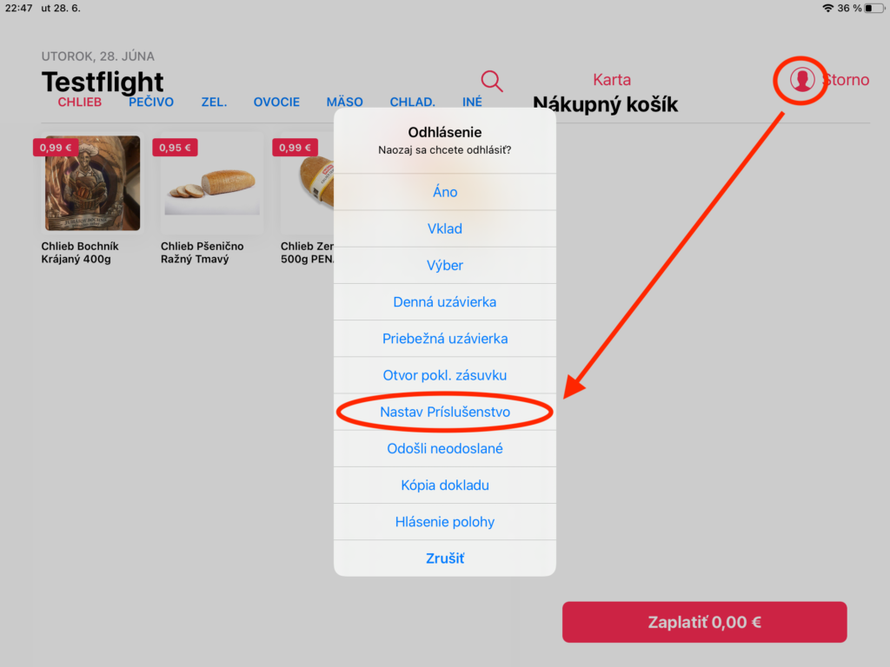Cancel the dialog with Zrušiť

point(445,558)
